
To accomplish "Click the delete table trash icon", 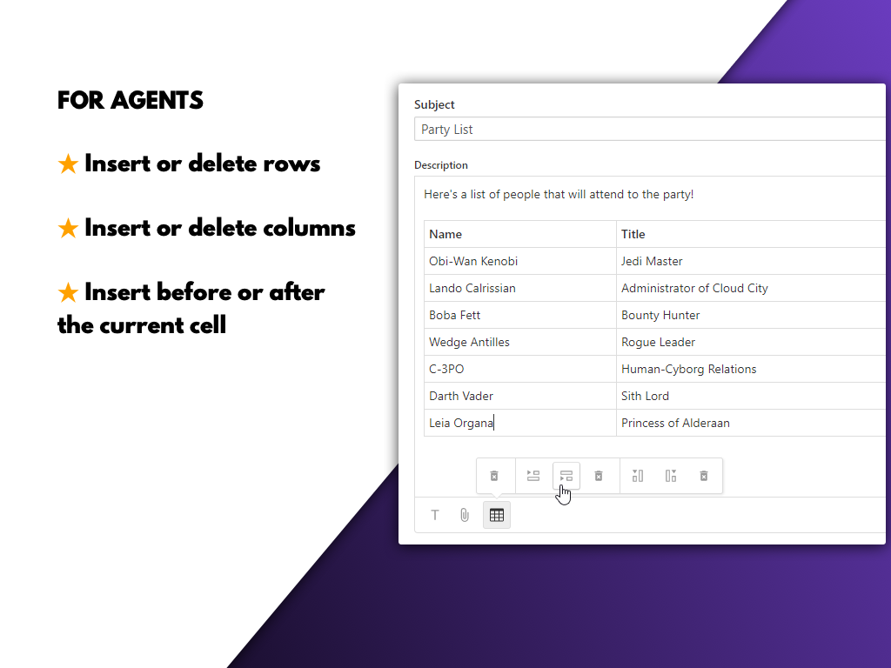I will coord(494,476).
